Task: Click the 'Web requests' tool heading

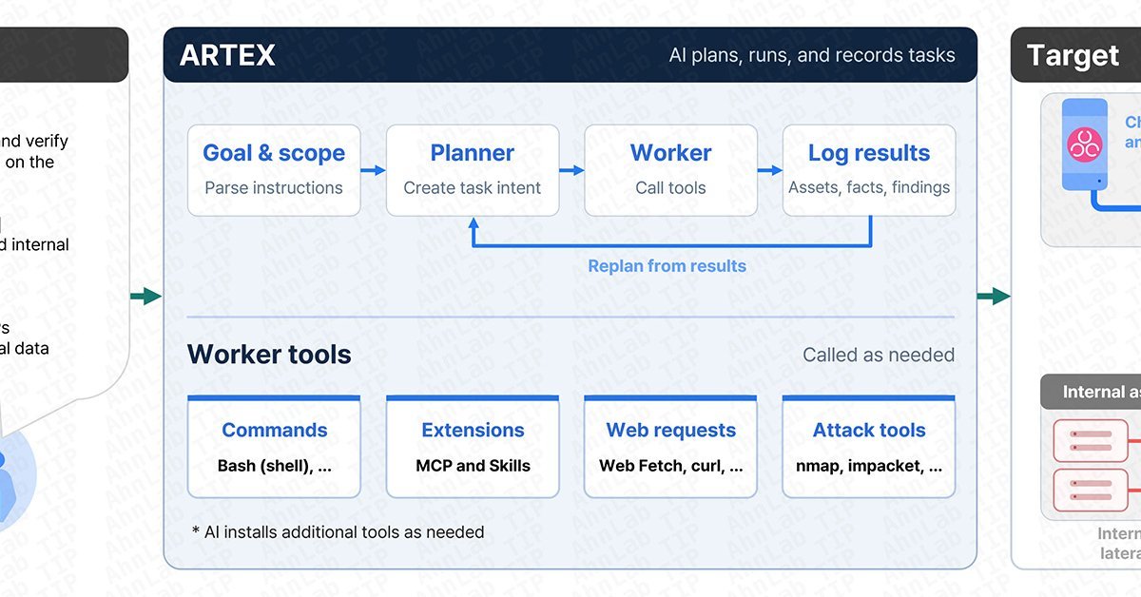Action: point(670,431)
